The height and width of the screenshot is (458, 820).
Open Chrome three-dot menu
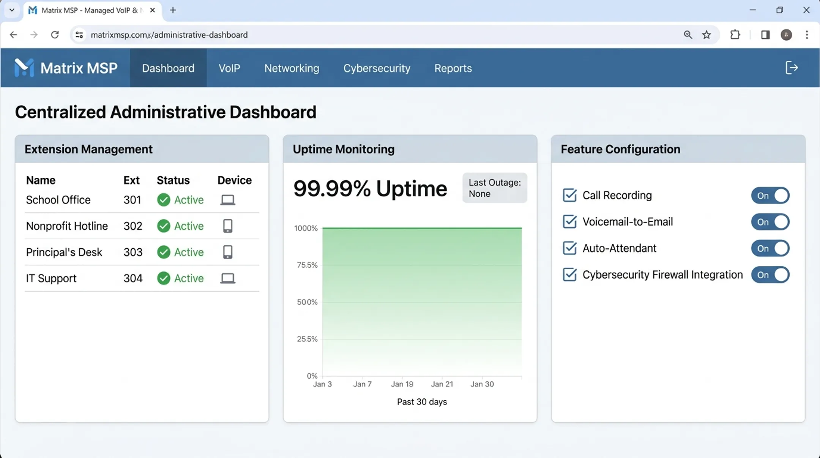(807, 35)
